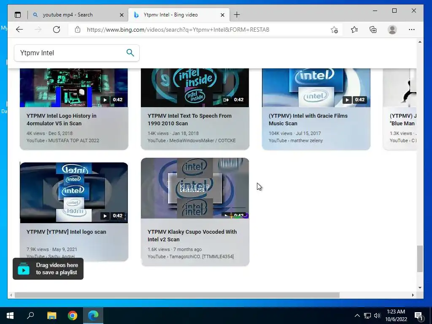Viewport: 432px width, 324px height.
Task: Play the Intel logo scan thumbnail
Action: tap(74, 192)
